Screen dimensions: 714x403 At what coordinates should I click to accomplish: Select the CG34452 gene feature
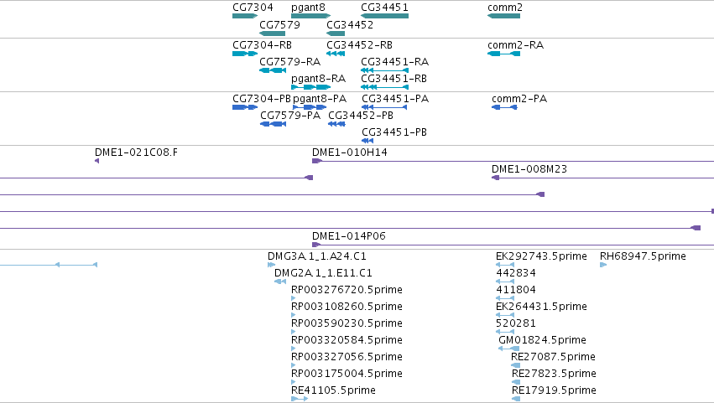(x=336, y=34)
